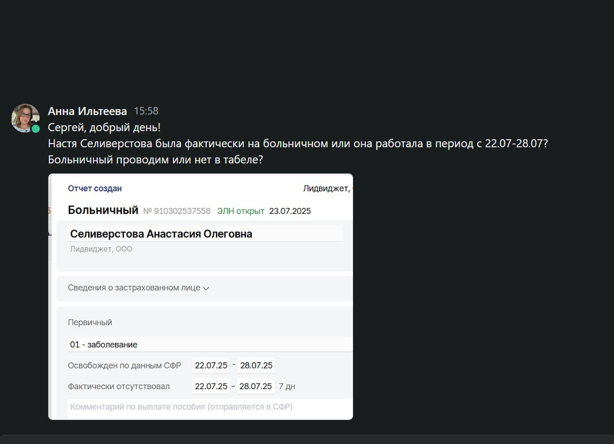Click the Первичный label

point(90,323)
